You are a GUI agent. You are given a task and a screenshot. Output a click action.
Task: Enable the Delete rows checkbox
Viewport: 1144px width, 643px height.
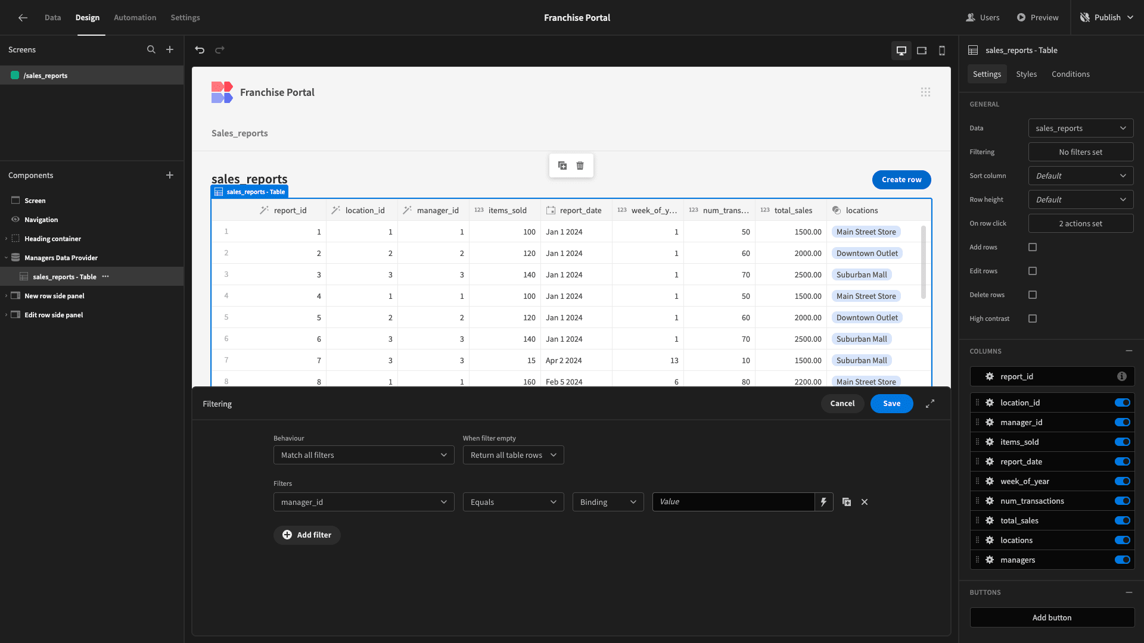click(x=1033, y=295)
